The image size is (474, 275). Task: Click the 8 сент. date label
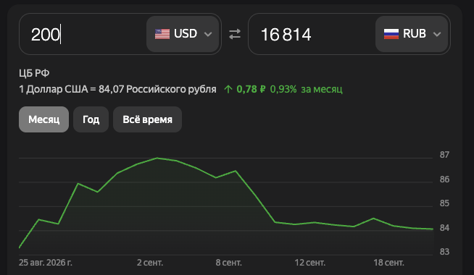[x=228, y=263]
